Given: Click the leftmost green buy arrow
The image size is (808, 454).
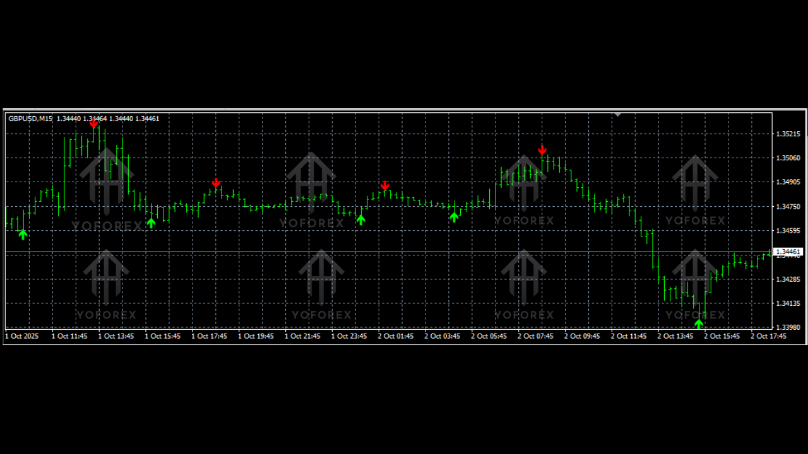Looking at the screenshot, I should (23, 235).
